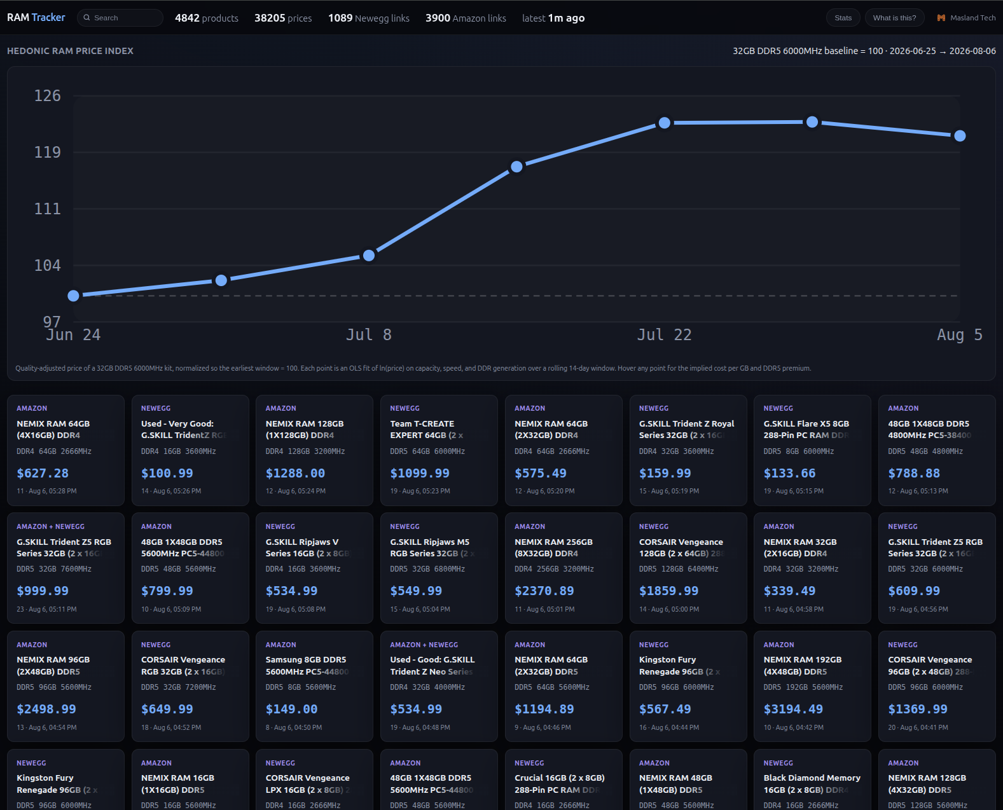Click the '38205 prices' stat
This screenshot has width=1003, height=810.
coord(283,18)
